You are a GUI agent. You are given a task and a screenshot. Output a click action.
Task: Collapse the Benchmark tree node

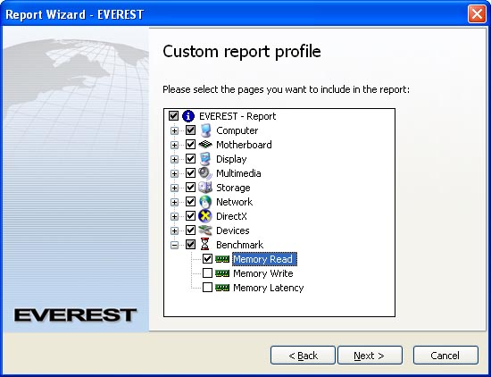174,245
